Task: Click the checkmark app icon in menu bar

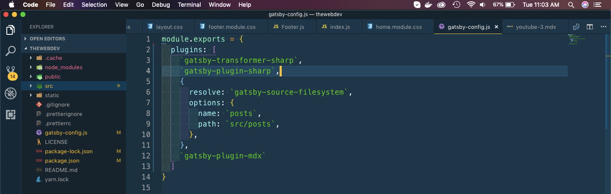Action: click(417, 5)
